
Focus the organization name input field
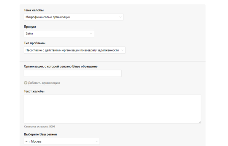coord(73,73)
